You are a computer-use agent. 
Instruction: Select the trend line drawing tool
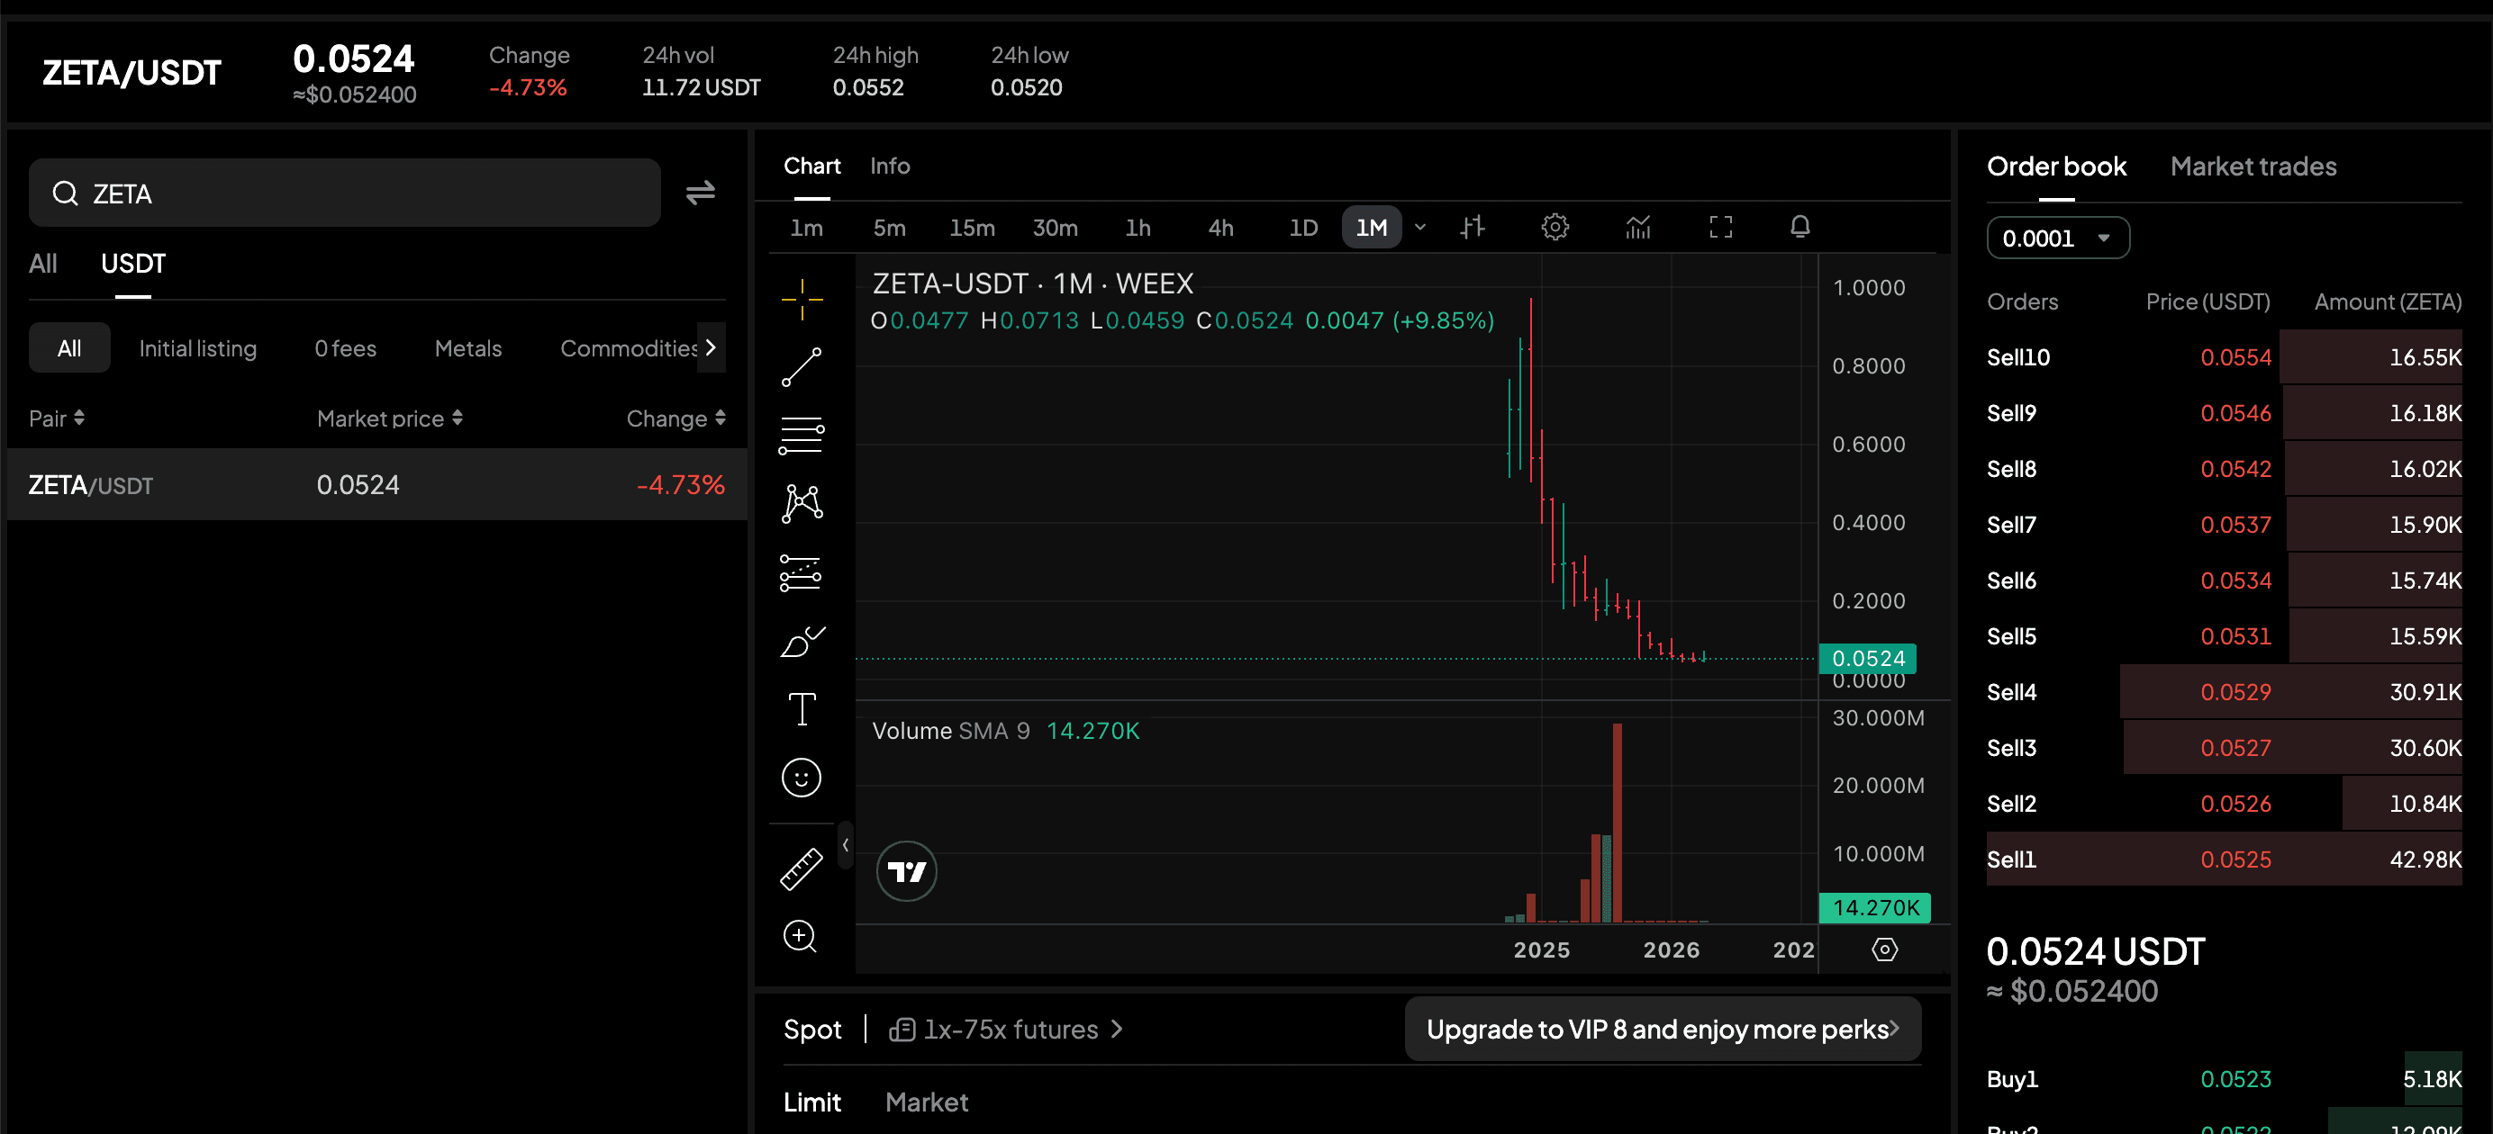tap(802, 367)
